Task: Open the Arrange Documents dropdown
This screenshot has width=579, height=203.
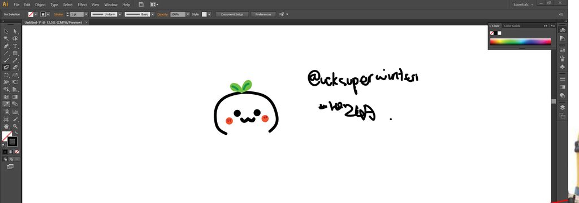Action: 154,5
